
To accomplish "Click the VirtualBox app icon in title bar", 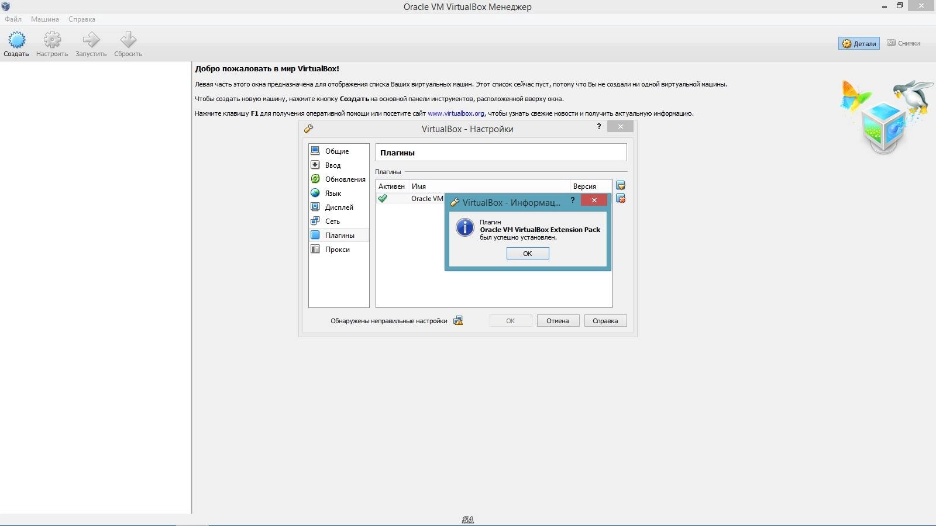I will tap(6, 6).
